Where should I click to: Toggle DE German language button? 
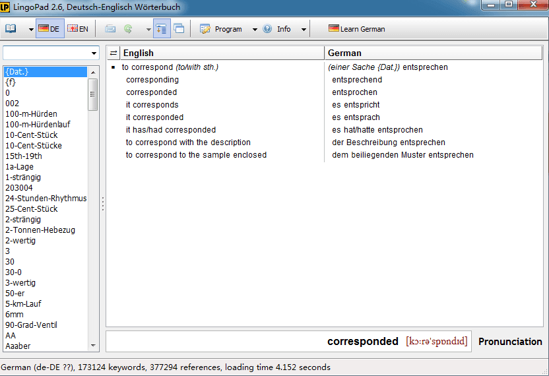[x=49, y=29]
